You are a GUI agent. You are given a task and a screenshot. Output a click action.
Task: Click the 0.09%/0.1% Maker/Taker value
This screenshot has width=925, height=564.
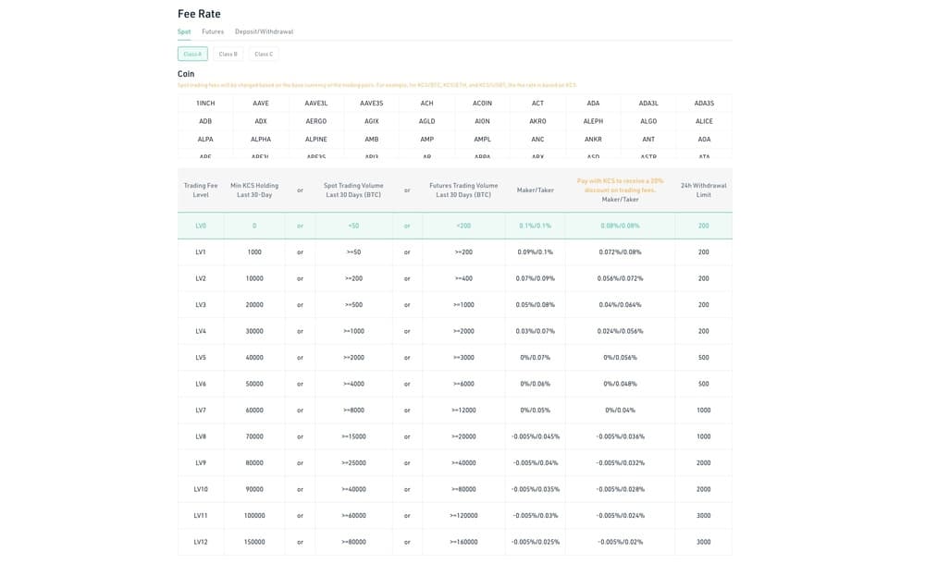pyautogui.click(x=535, y=252)
